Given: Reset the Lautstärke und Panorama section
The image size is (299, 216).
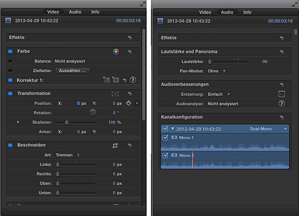Looking at the screenshot, I should coord(281,52).
